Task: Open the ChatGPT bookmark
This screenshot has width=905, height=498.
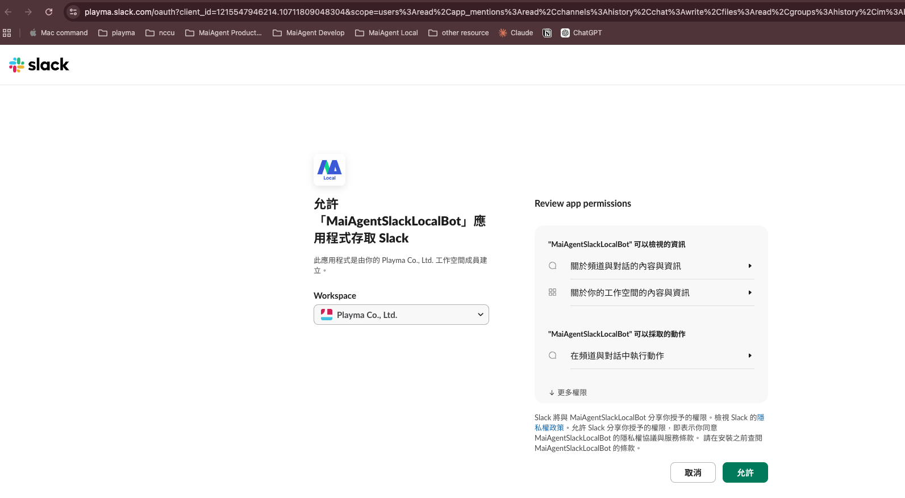Action: click(x=581, y=33)
